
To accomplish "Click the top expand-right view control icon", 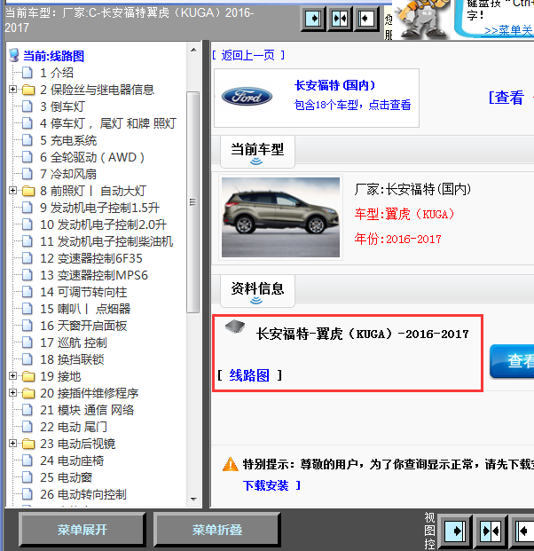I will (x=313, y=19).
